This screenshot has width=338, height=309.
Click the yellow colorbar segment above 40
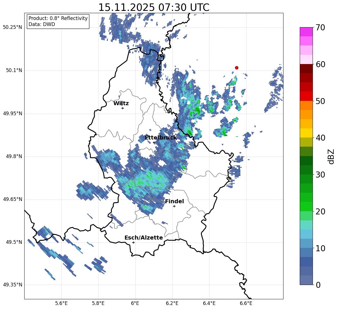click(x=306, y=133)
